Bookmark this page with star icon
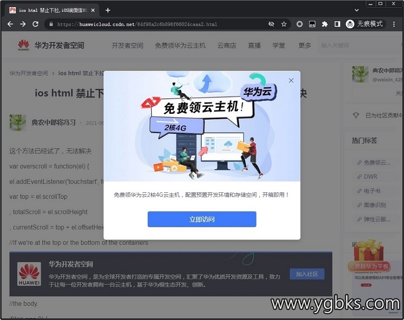This screenshot has width=404, height=320. pyautogui.click(x=284, y=24)
